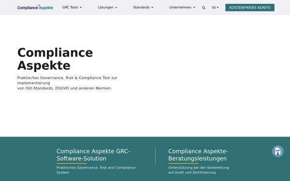This screenshot has height=181, width=290.
Task: Click the Kostenfreies Konto button
Action: [x=250, y=8]
